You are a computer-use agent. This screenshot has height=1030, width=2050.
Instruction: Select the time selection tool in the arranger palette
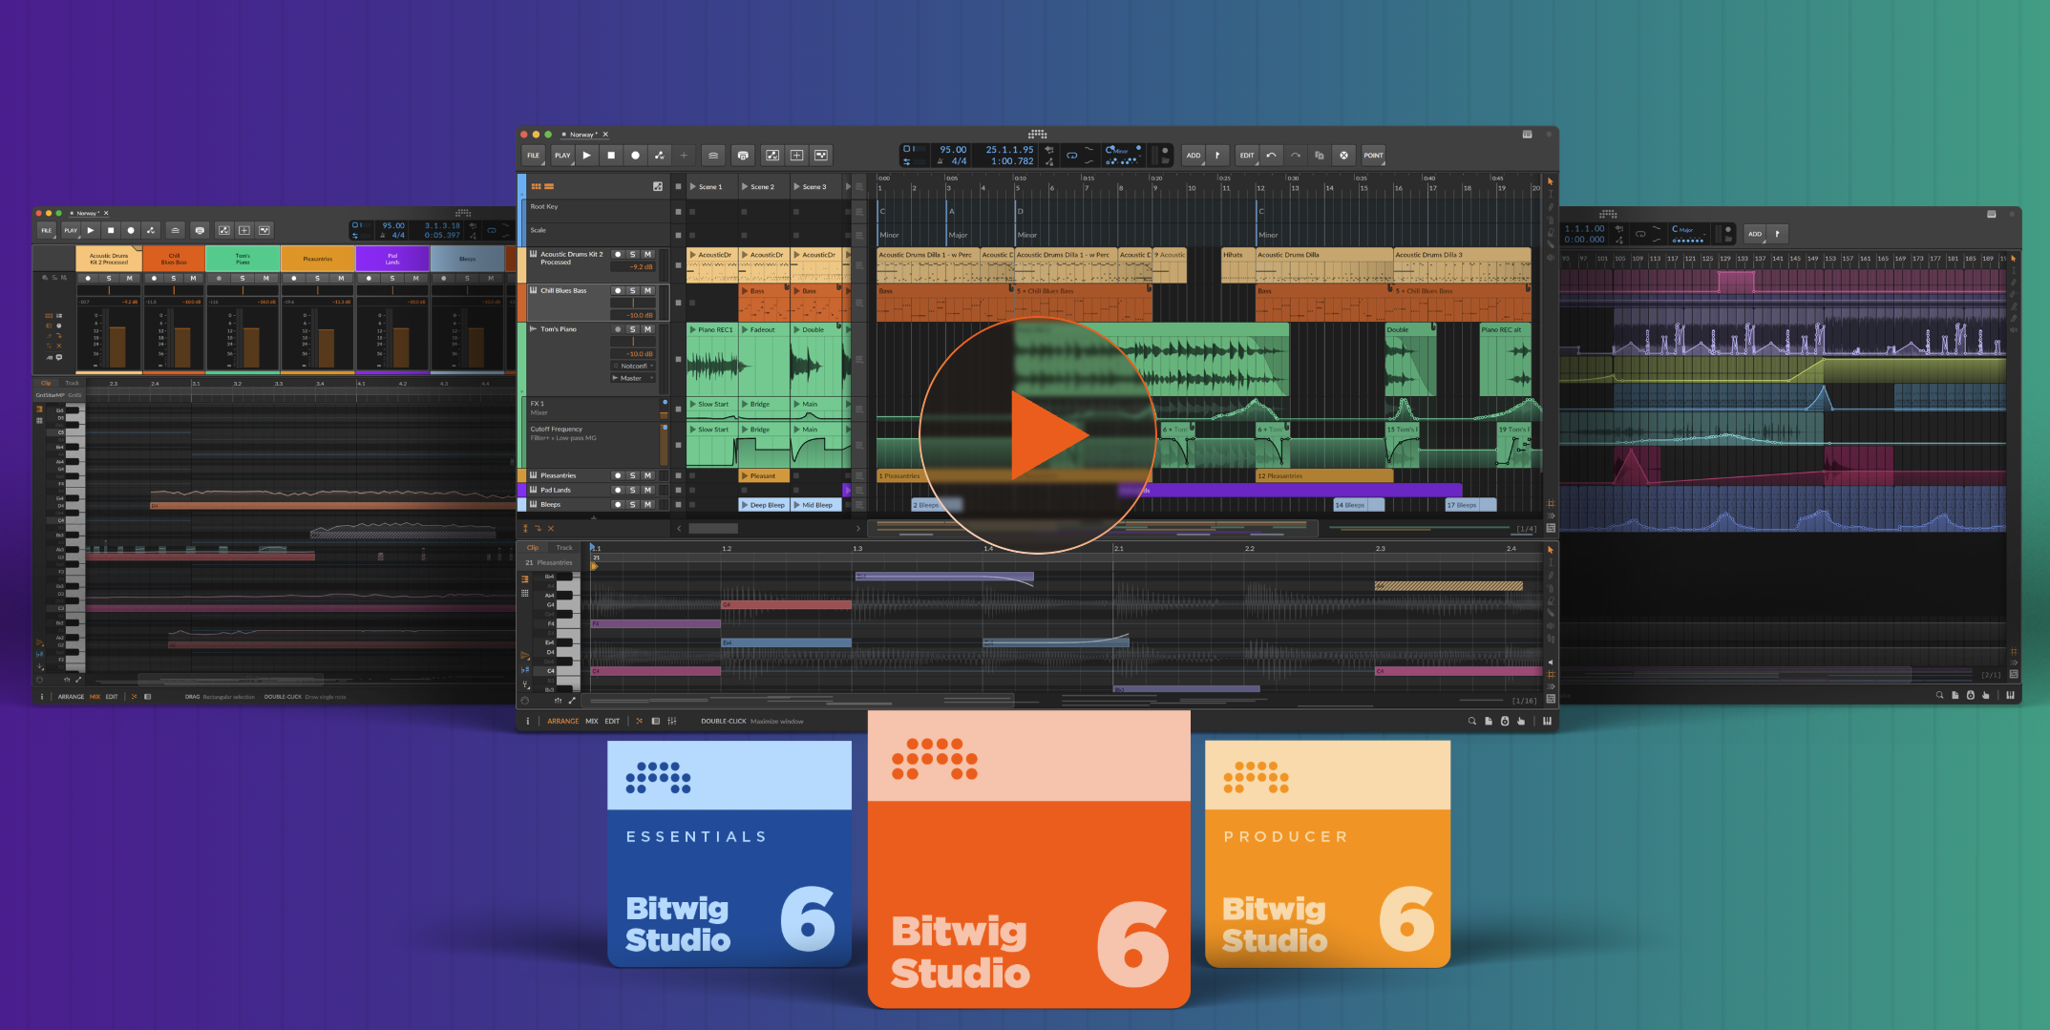(x=1550, y=194)
